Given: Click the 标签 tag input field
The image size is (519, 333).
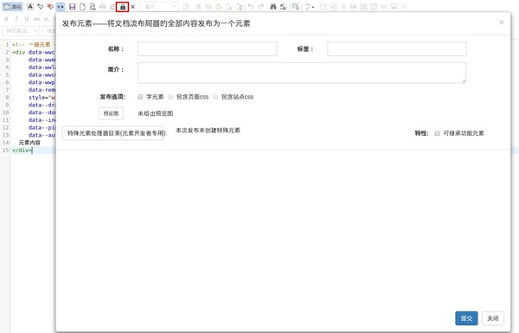Looking at the screenshot, I should tap(397, 49).
